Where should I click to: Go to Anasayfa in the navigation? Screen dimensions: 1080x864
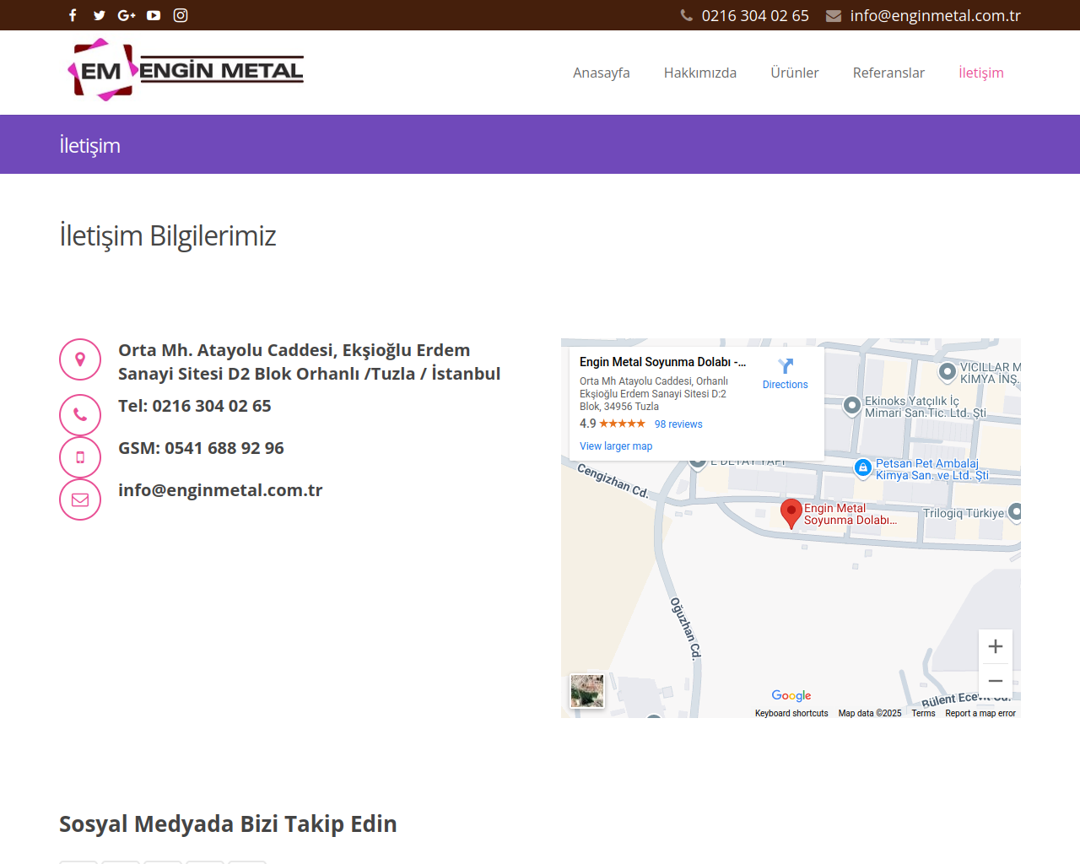(602, 73)
